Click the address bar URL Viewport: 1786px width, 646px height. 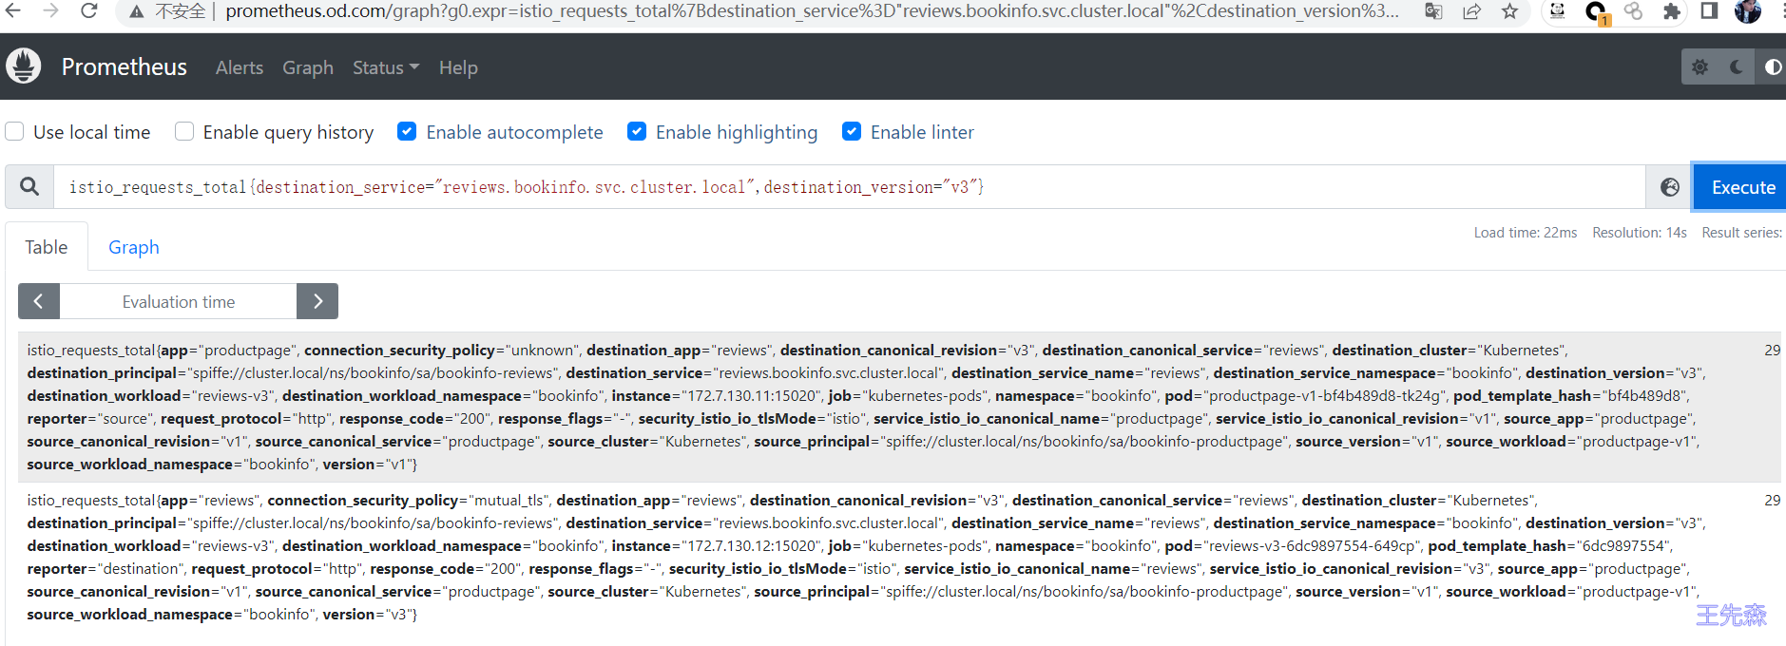point(812,11)
